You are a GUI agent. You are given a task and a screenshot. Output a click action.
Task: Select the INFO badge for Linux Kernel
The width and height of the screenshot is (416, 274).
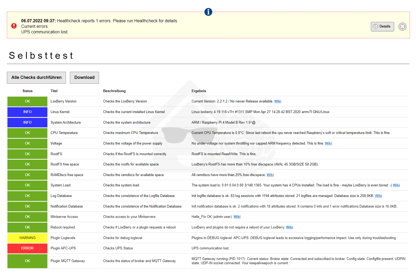pyautogui.click(x=27, y=112)
